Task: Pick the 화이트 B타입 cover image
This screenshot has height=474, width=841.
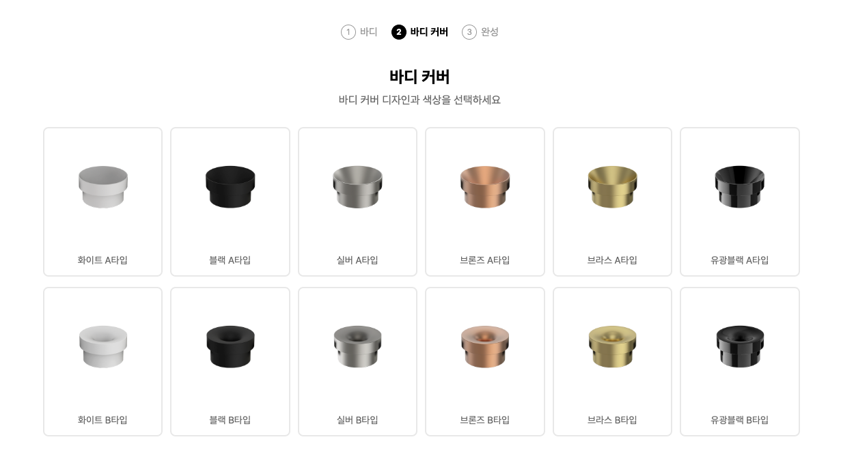Action: pos(102,347)
